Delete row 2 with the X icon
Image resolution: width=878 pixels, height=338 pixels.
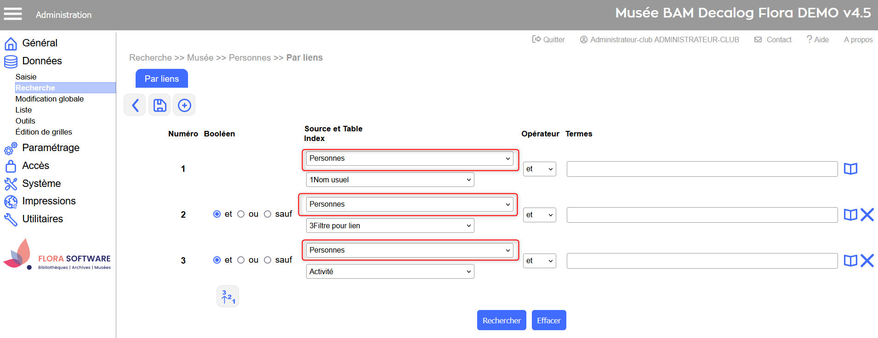click(x=867, y=215)
